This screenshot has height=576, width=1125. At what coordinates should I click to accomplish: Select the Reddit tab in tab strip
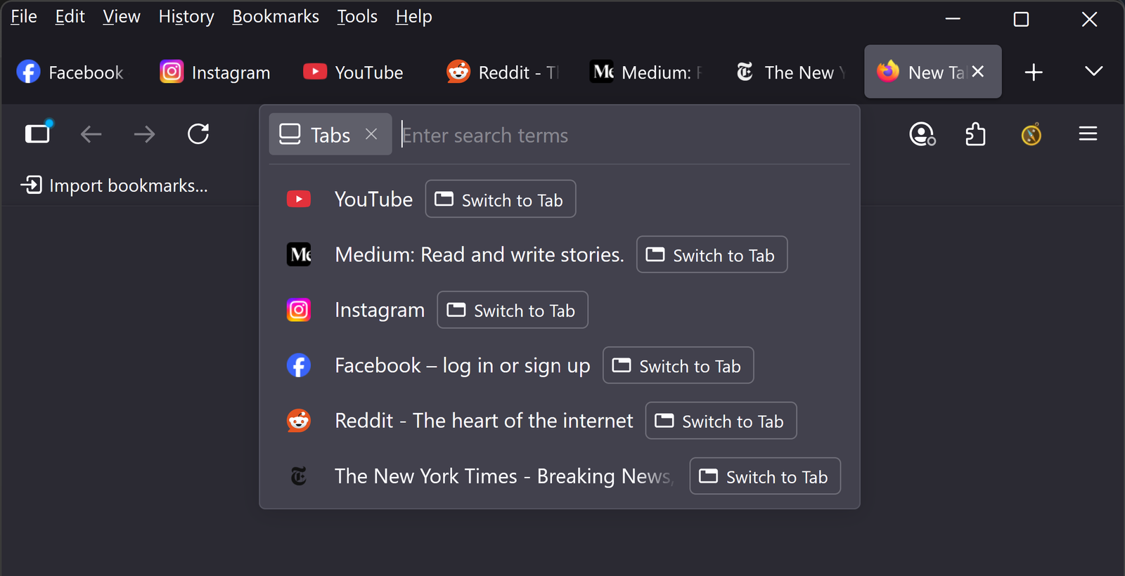503,72
